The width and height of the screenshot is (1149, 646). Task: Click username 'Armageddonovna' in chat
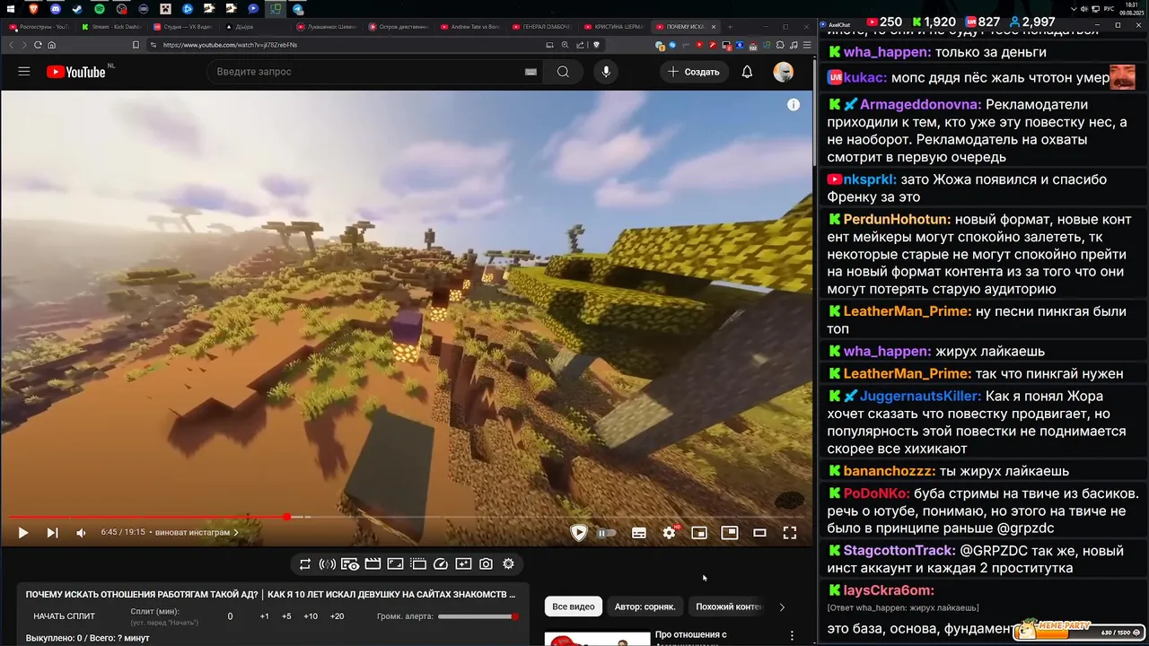point(921,105)
